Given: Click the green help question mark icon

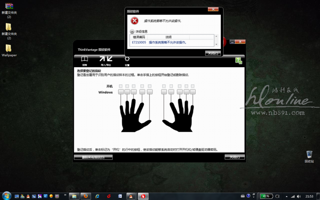Looking at the screenshot, I should coord(238,61).
